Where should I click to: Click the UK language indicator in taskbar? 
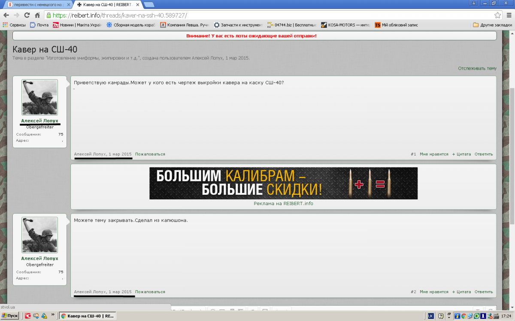click(x=431, y=316)
